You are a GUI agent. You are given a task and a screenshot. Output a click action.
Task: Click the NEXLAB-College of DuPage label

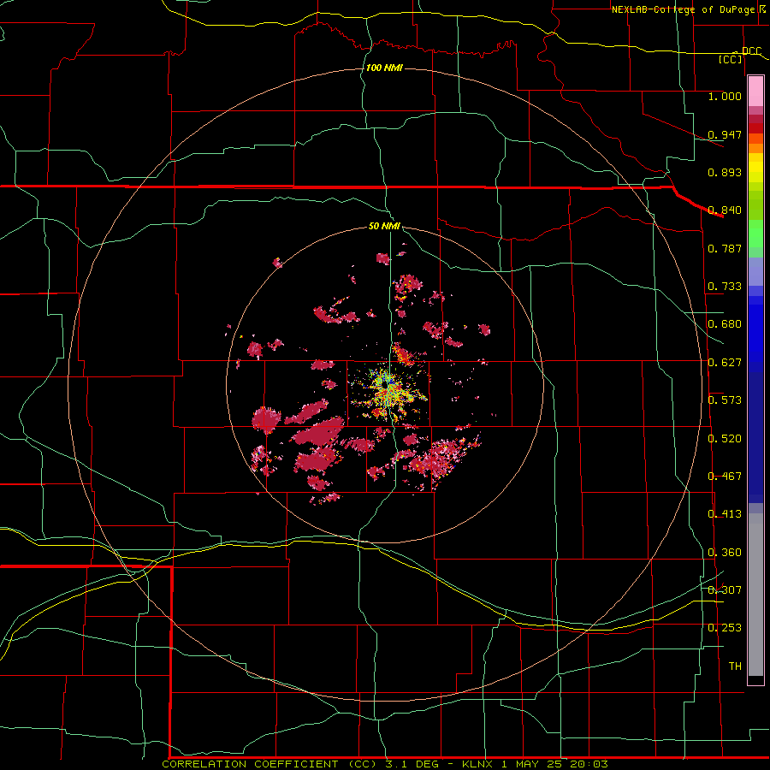683,9
